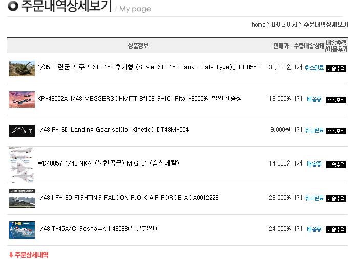356x259 pixels.
Task: Open the Messerschmitt Bf109 G-10 thumbnail
Action: coord(22,99)
